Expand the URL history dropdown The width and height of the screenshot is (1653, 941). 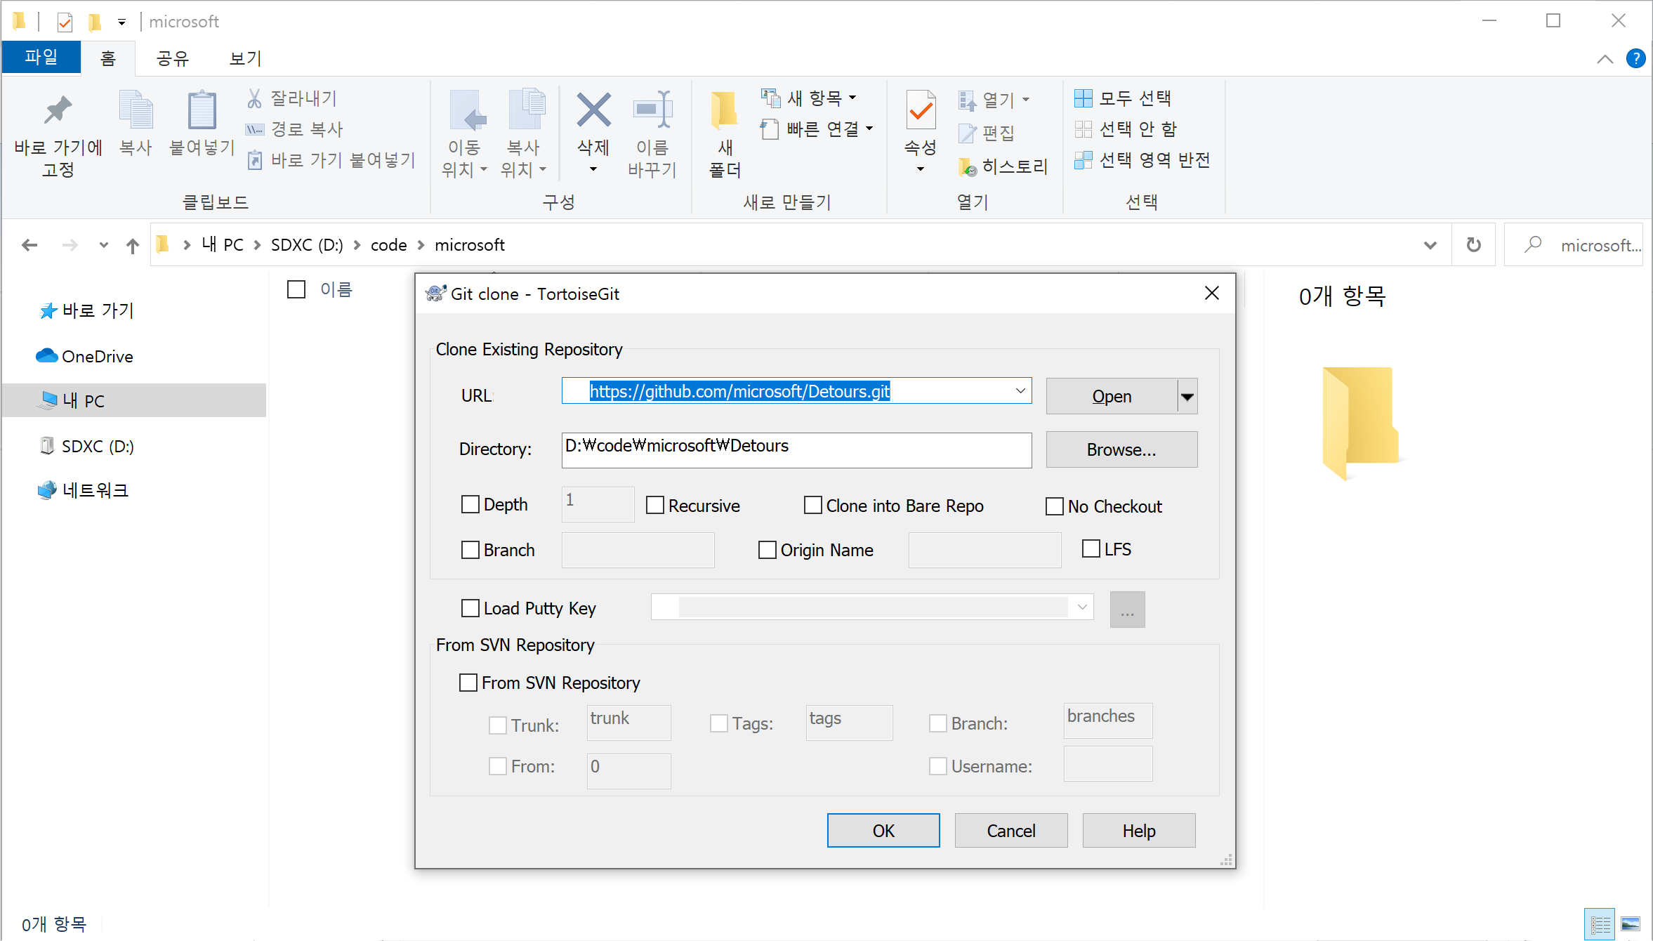click(1020, 391)
